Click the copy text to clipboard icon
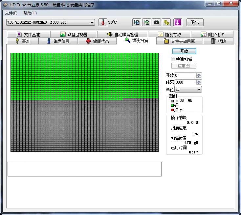This screenshot has width=241, height=215. coord(137,22)
